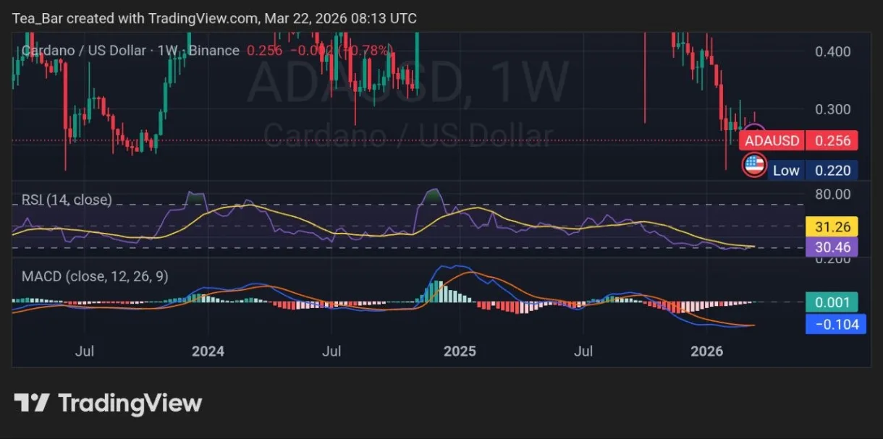Viewport: 883px width, 439px height.
Task: Click the TradingView logo at bottom left
Action: click(x=105, y=403)
